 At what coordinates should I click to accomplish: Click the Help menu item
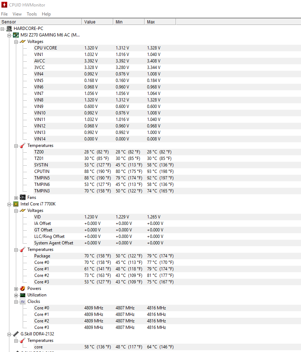point(46,14)
